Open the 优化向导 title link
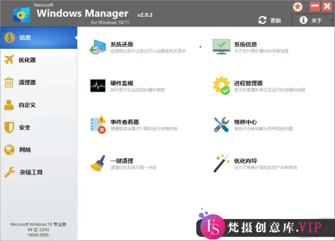This screenshot has width=335, height=241. pyautogui.click(x=245, y=161)
